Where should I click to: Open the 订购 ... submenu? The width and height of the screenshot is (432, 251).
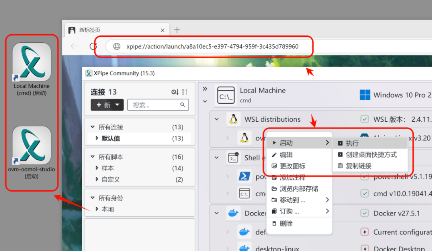click(x=300, y=211)
